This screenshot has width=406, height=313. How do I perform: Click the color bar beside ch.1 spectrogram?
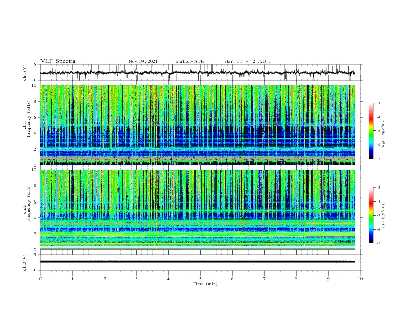point(371,131)
